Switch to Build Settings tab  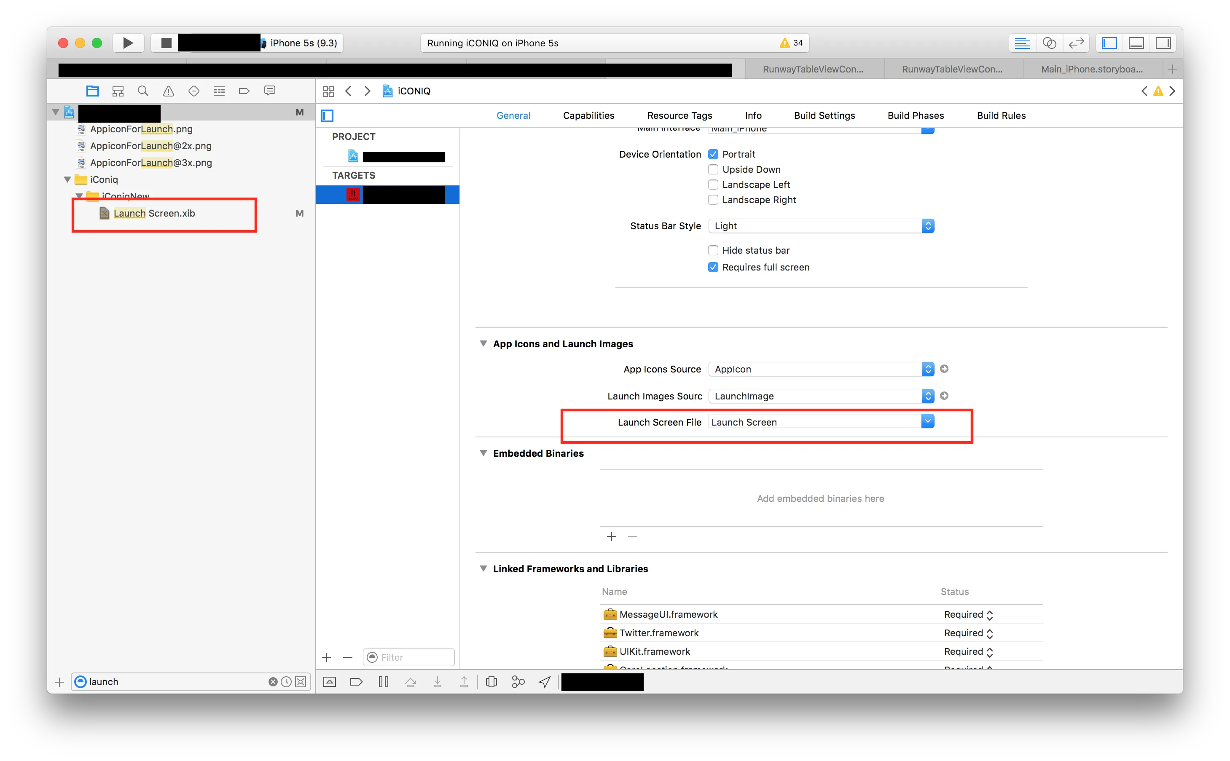(824, 115)
